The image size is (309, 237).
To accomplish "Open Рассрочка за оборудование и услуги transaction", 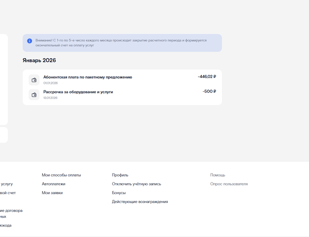I will tap(78, 92).
